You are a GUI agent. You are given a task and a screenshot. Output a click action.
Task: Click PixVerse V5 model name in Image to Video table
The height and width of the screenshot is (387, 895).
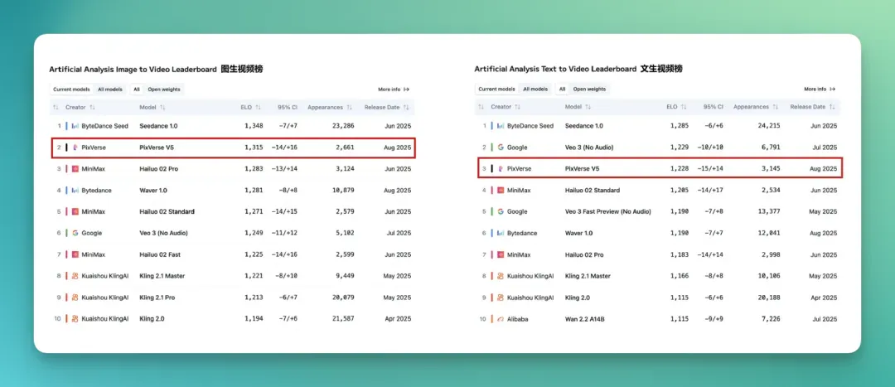158,148
